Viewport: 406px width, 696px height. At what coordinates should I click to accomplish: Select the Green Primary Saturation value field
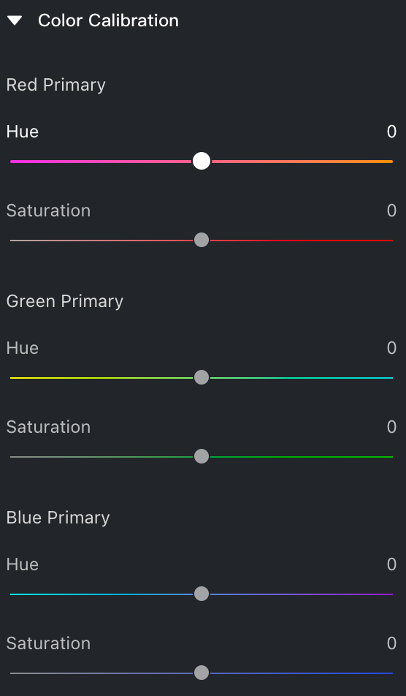pos(391,427)
